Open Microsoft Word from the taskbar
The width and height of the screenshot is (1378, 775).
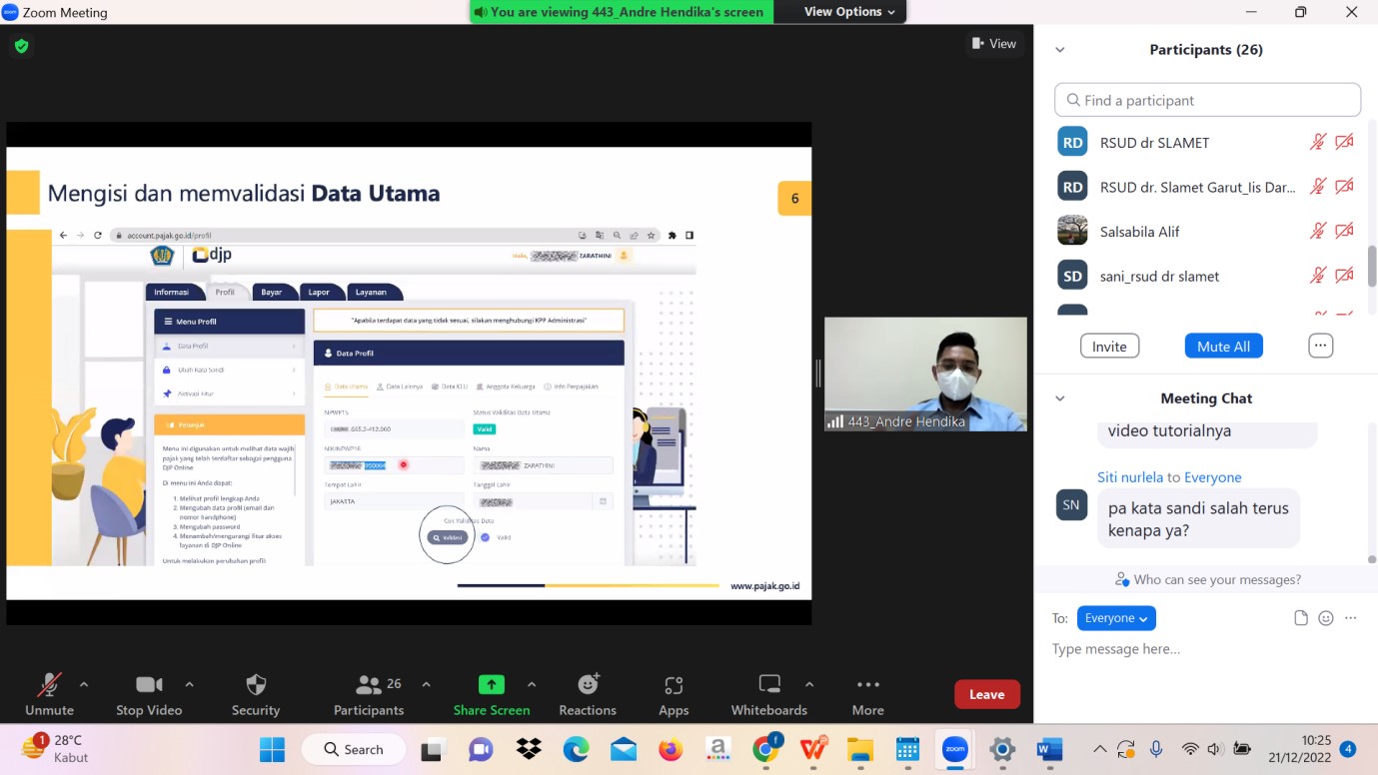(1049, 749)
